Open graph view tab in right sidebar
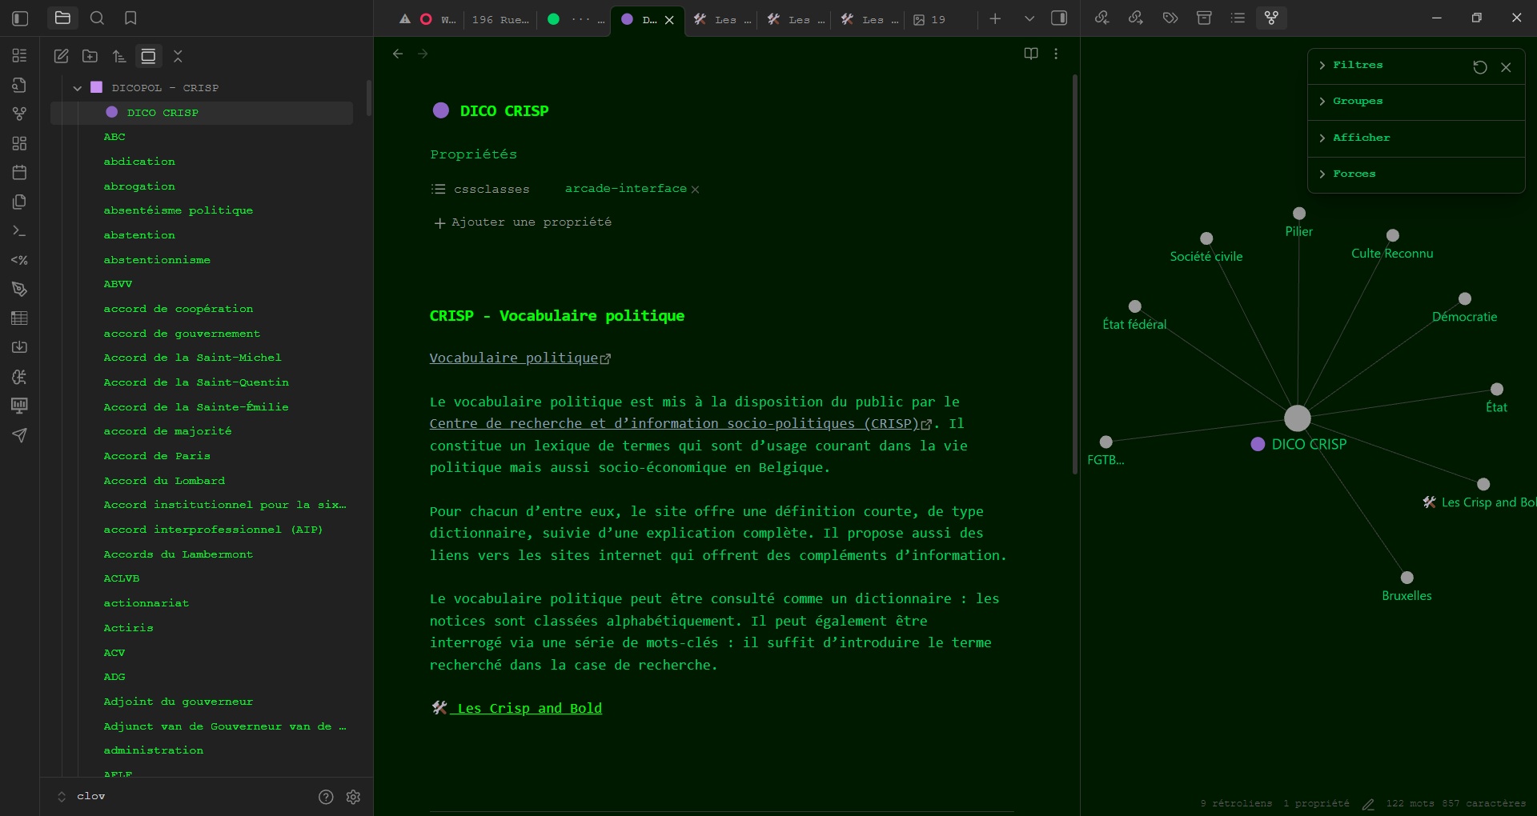1537x816 pixels. 1271,18
